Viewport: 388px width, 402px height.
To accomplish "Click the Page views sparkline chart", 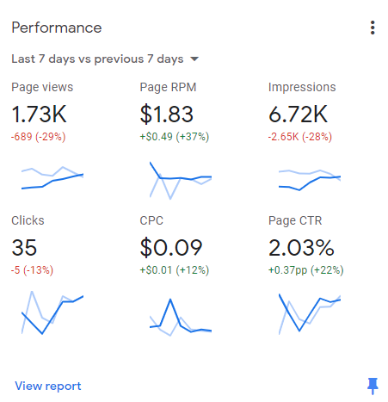I will (52, 177).
